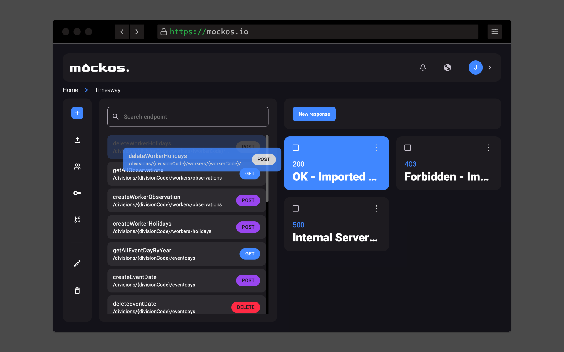Click POST badge on dragged deleteWorkerHolidays
The height and width of the screenshot is (352, 564).
[263, 159]
